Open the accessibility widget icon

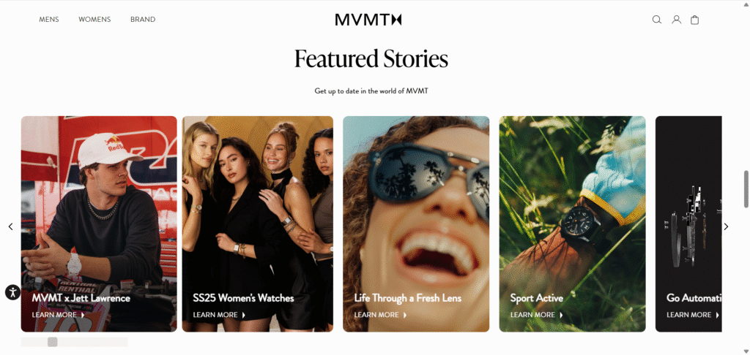point(13,292)
